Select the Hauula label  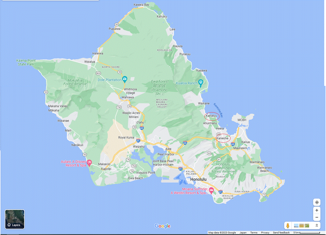pos(178,46)
